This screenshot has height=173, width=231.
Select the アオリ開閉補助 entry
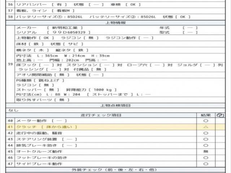43,75
